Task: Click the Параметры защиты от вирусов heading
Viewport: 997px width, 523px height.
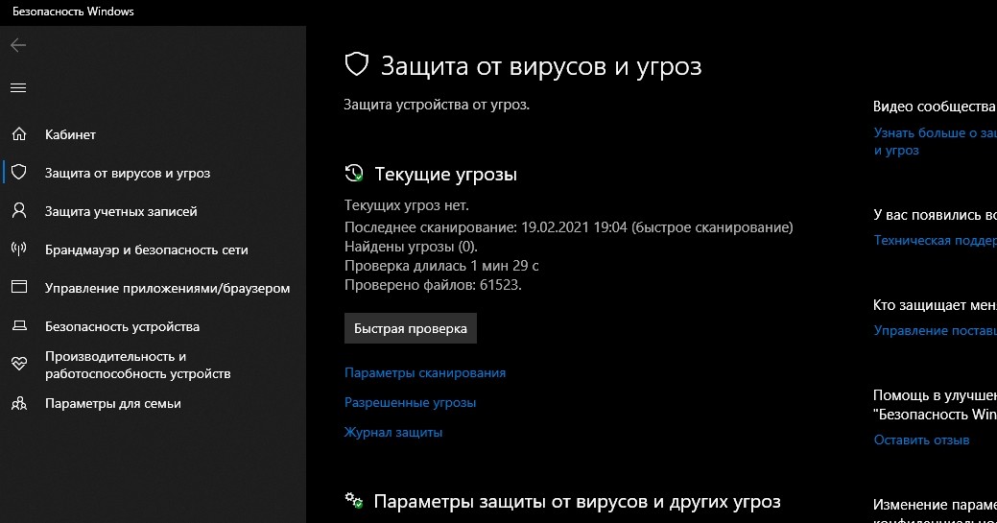Action: [x=577, y=501]
